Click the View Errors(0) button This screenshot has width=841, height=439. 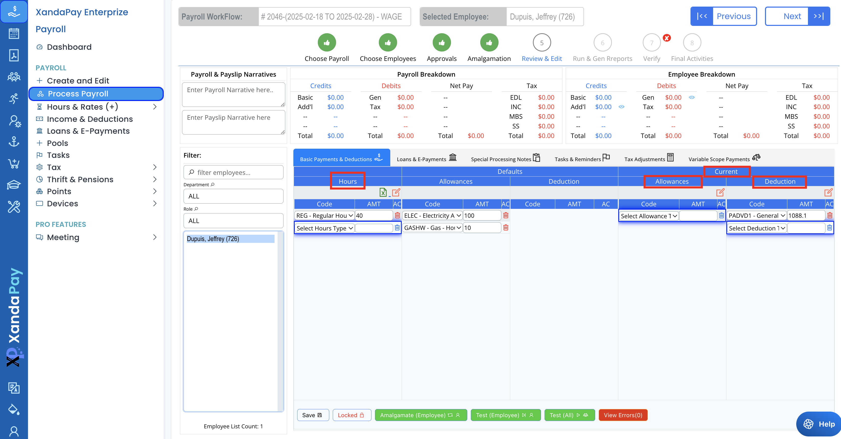tap(623, 415)
